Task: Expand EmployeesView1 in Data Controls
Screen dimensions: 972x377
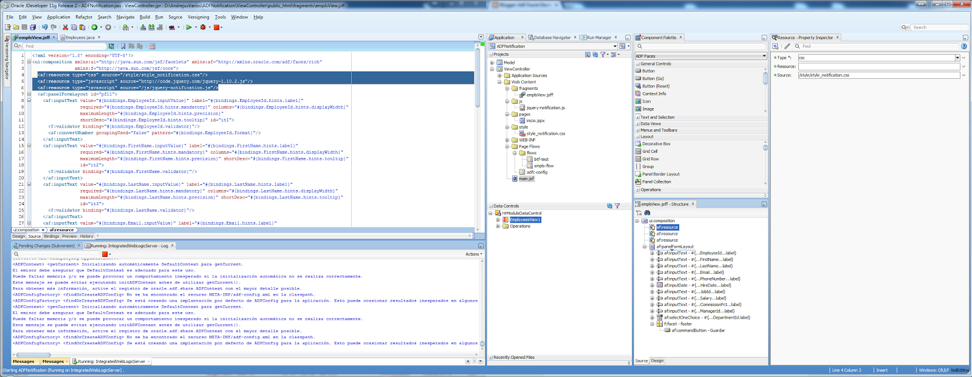Action: coord(498,220)
